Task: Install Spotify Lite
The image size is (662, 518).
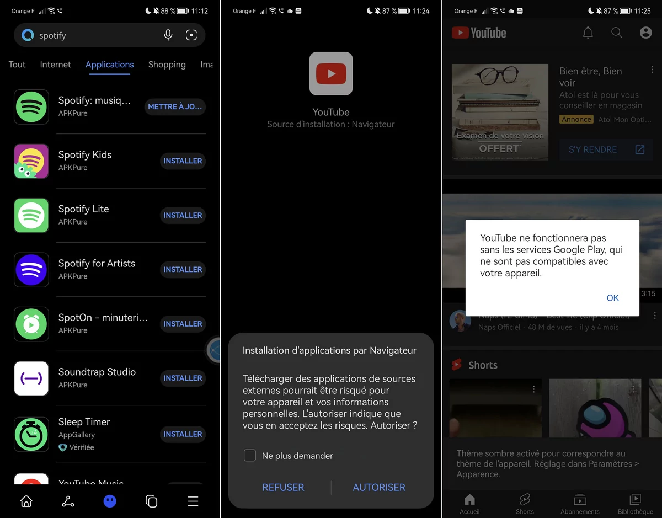Action: 183,215
